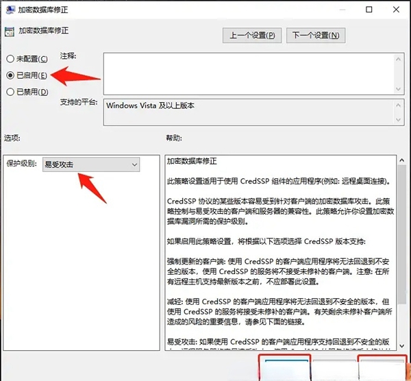Open the 保护级别 dropdown showing 易受攻击

click(x=91, y=164)
